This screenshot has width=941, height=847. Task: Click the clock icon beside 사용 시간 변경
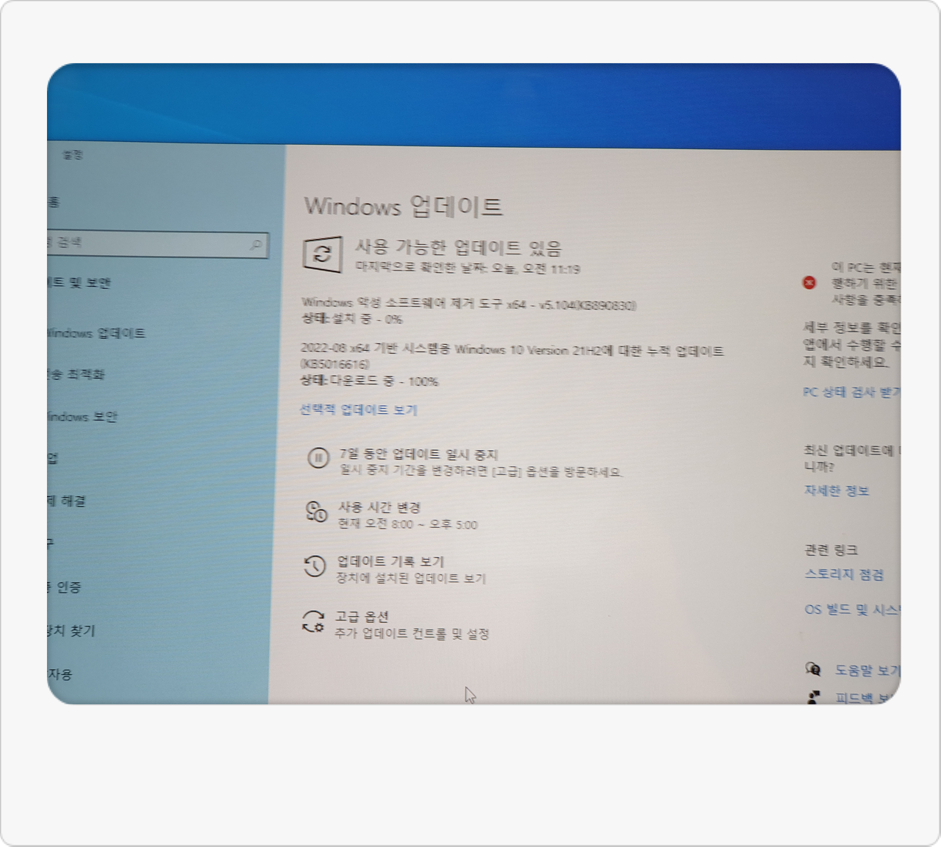(x=316, y=512)
